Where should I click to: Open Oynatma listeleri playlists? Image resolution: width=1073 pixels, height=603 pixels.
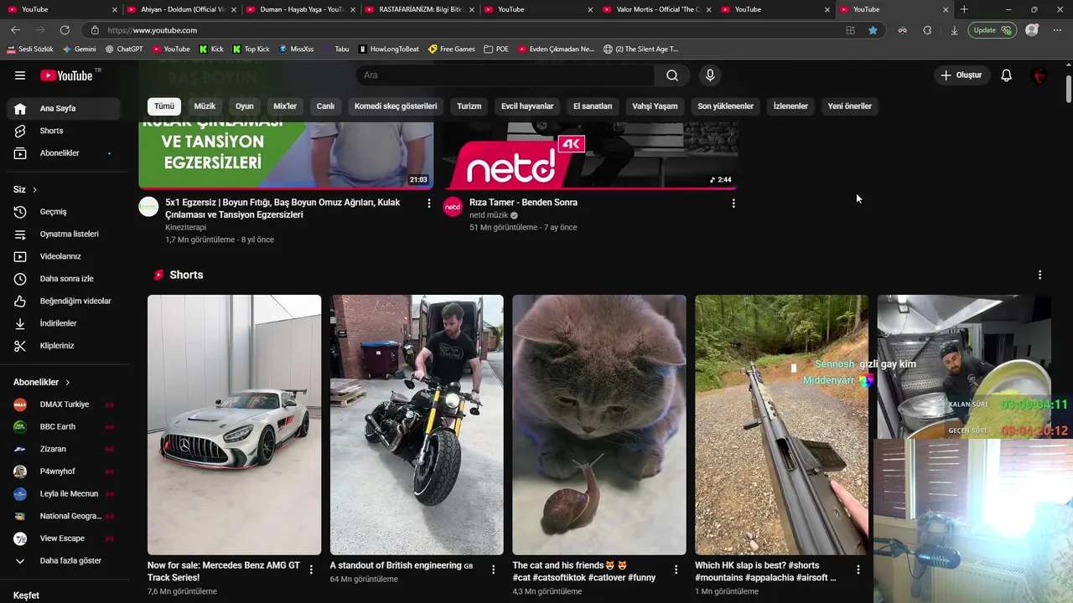coord(64,234)
